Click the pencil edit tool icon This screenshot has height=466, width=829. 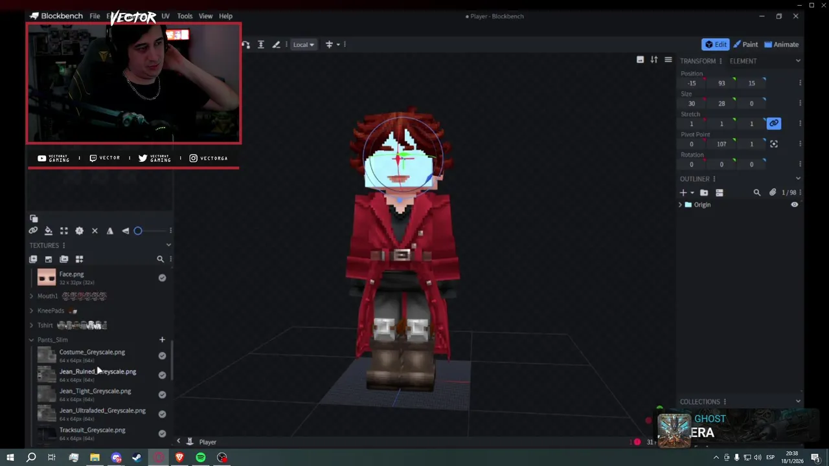click(276, 45)
